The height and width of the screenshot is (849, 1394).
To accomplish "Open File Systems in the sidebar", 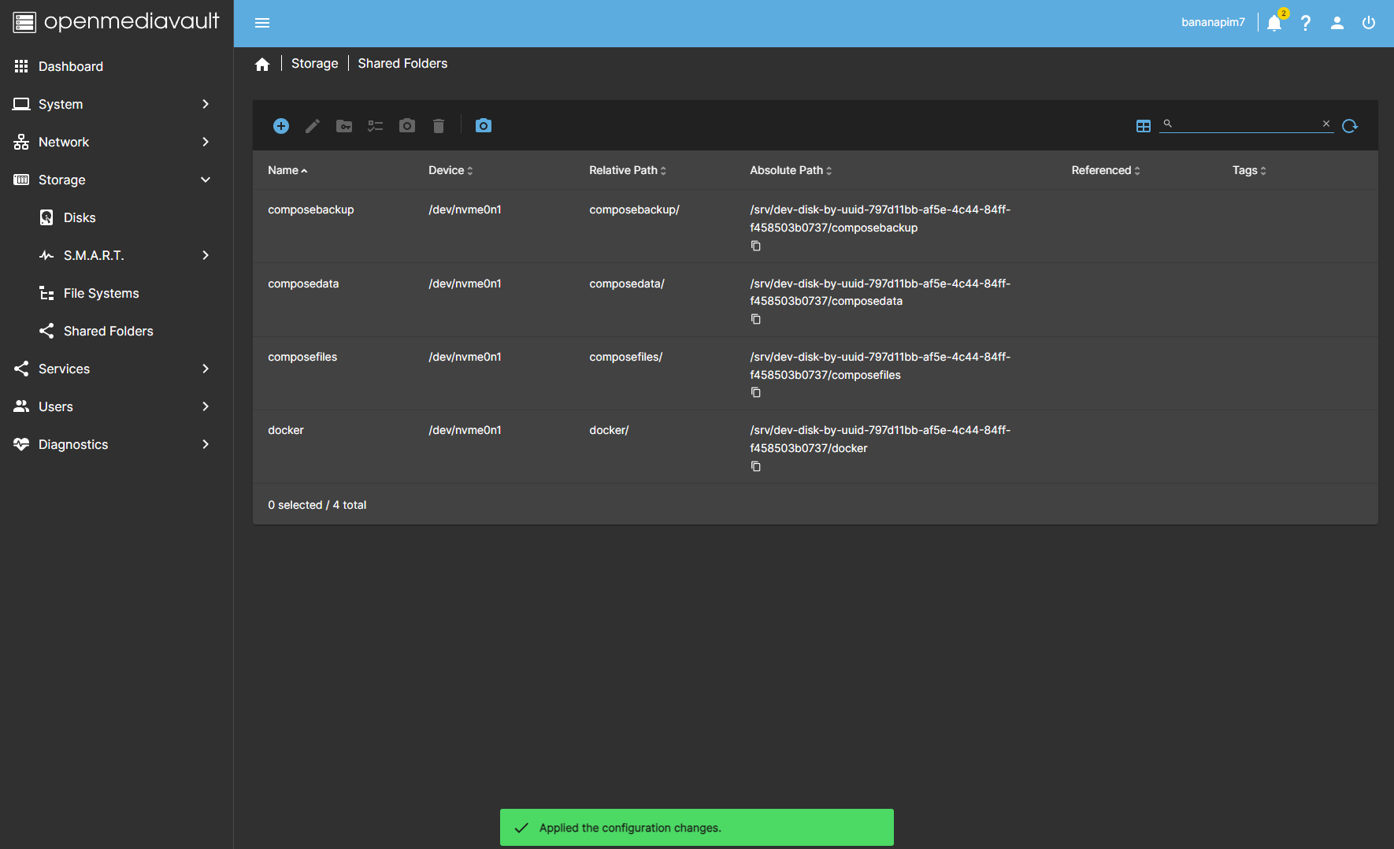I will pyautogui.click(x=117, y=293).
